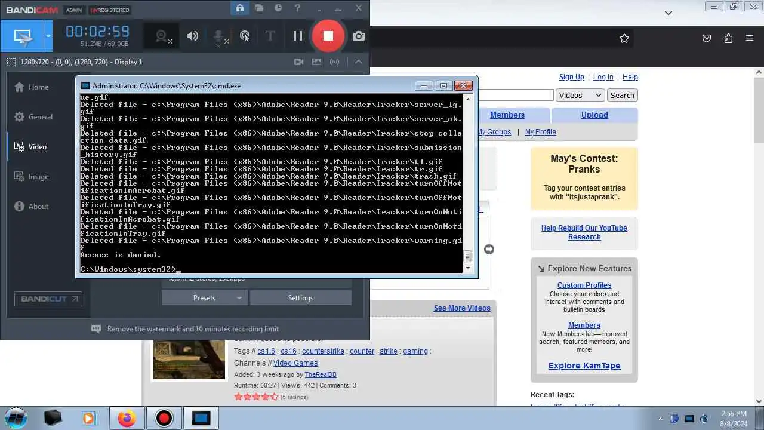Open Help Rebuild Our YouTube Research link

[584, 232]
